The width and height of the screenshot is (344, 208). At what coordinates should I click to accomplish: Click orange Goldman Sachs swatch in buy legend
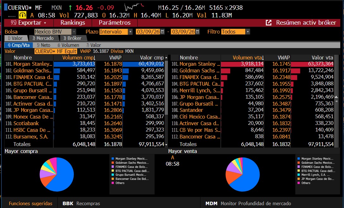[x=113, y=163]
